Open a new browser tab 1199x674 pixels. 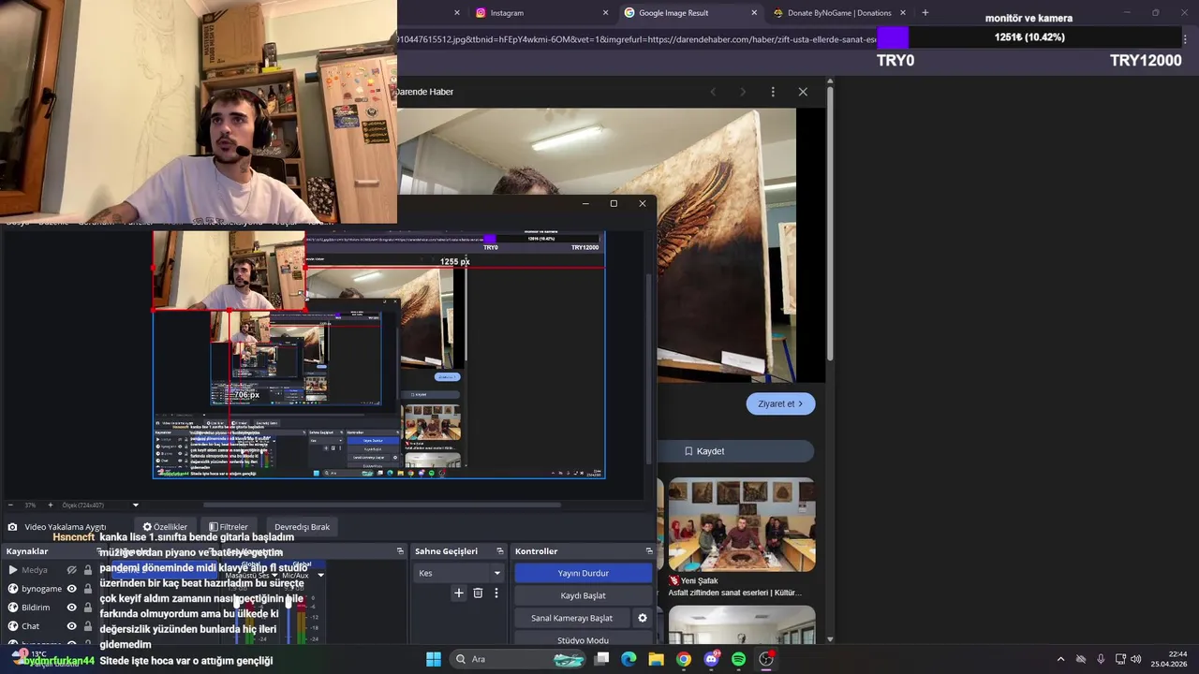[x=925, y=13]
